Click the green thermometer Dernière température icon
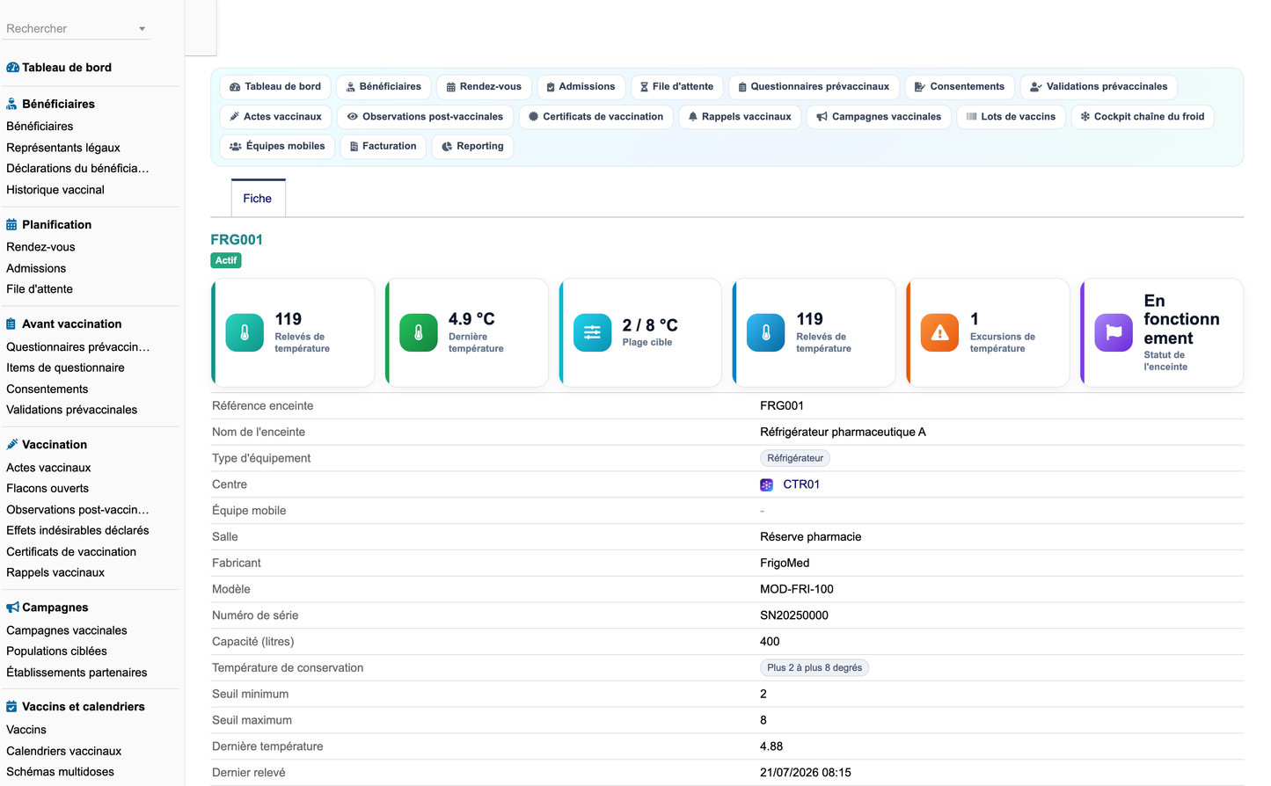The image size is (1271, 786). pos(419,332)
